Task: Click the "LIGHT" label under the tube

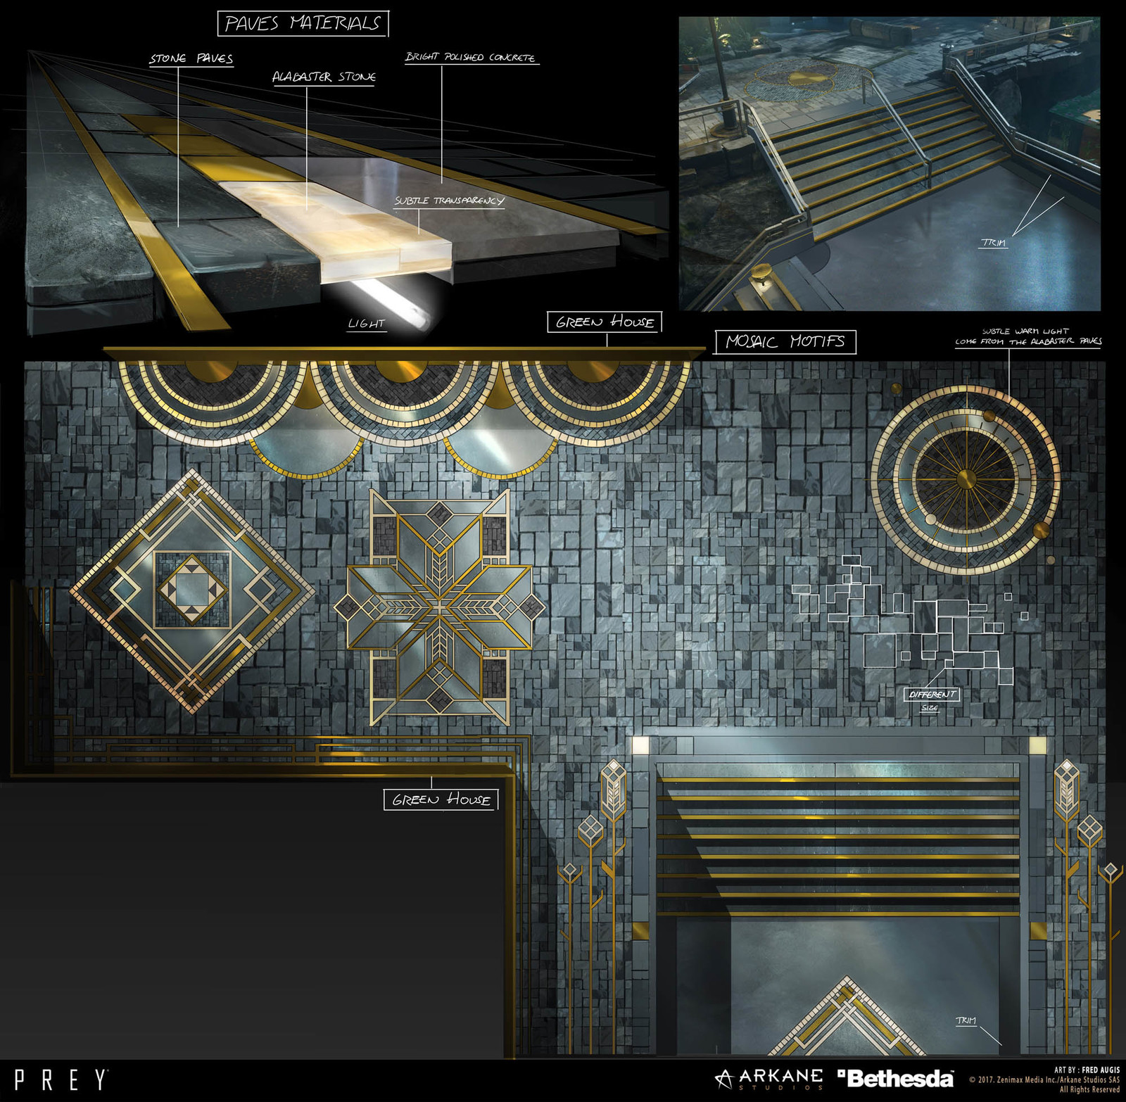Action: click(367, 324)
